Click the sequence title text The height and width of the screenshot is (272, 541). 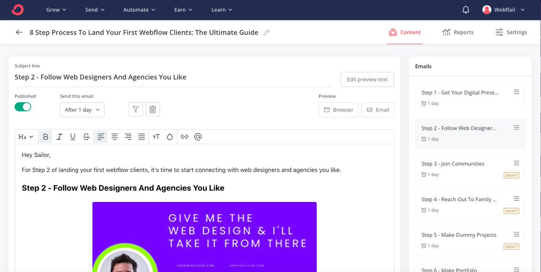144,32
